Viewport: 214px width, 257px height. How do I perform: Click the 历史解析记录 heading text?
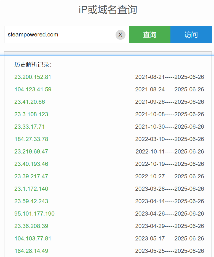point(33,65)
